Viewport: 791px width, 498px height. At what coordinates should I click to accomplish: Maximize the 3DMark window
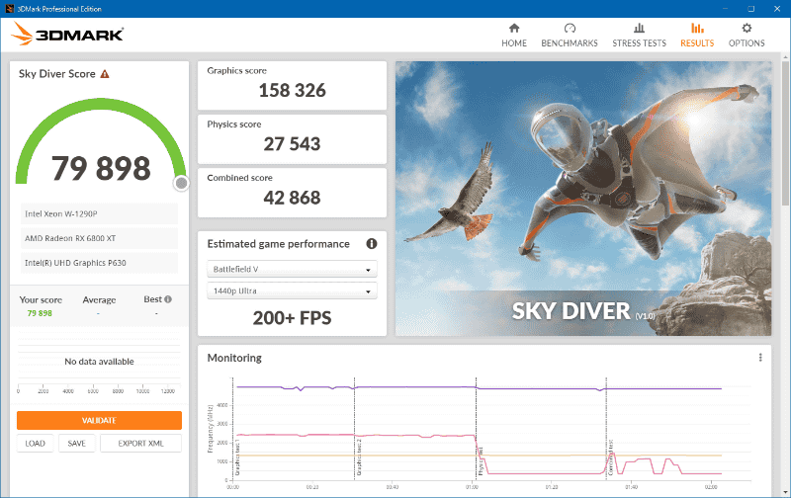coord(750,9)
